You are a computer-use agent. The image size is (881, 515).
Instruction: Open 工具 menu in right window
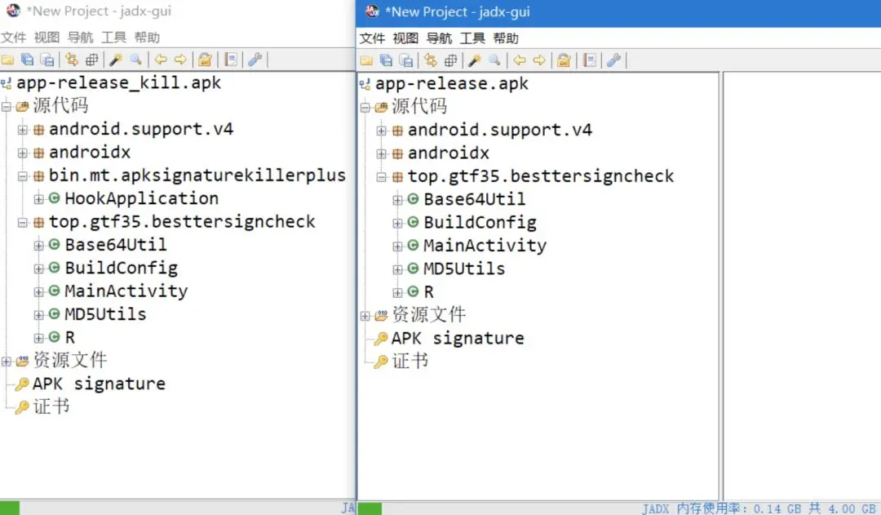[472, 39]
